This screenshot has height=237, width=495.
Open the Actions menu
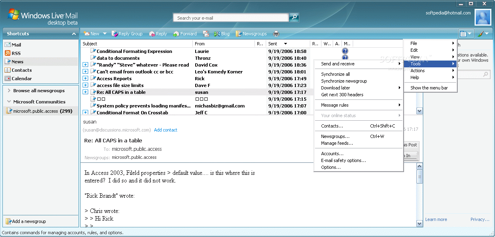pyautogui.click(x=430, y=71)
